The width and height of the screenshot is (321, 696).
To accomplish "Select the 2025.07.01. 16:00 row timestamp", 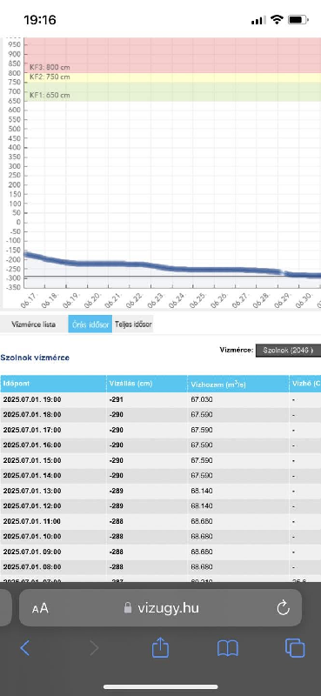I will [x=32, y=445].
